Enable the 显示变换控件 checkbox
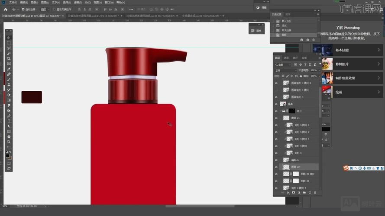 click(54, 9)
